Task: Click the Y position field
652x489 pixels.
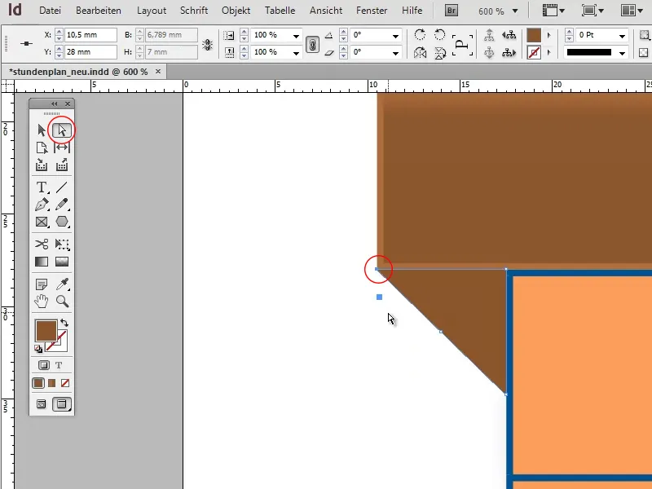Action: tap(90, 52)
